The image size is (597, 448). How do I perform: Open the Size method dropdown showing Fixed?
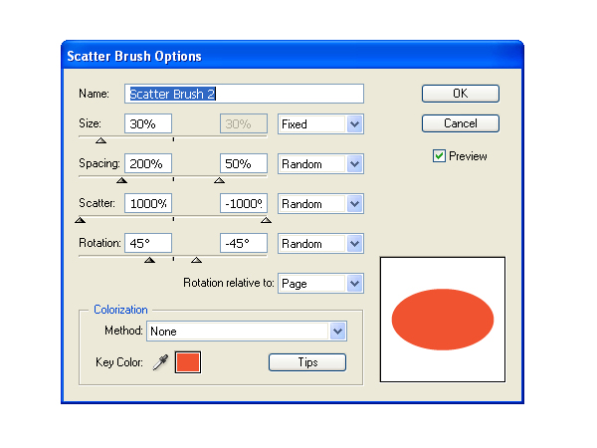320,124
